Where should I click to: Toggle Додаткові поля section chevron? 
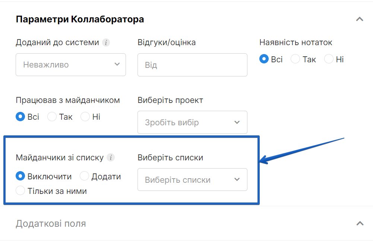(x=360, y=224)
